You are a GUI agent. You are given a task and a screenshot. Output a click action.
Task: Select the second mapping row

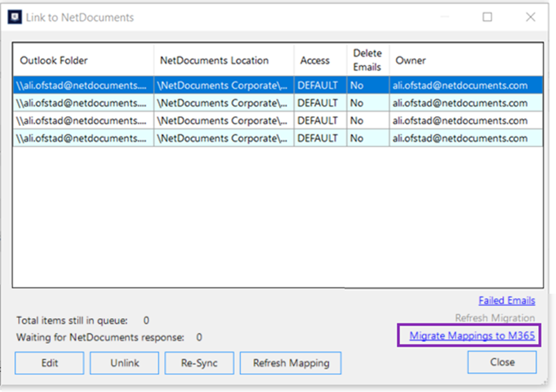tap(200, 103)
